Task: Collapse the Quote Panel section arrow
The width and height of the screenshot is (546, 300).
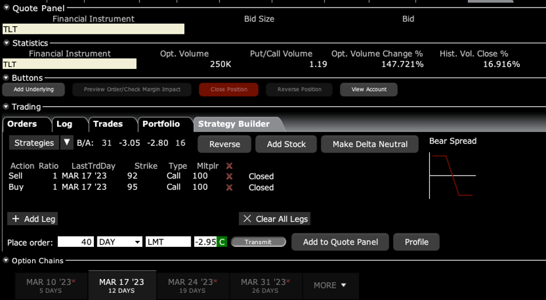Action: click(6, 8)
